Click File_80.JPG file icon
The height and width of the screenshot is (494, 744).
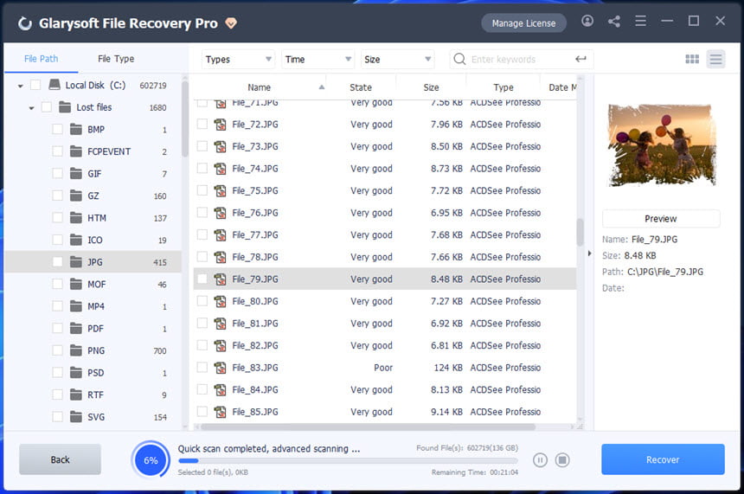(220, 301)
